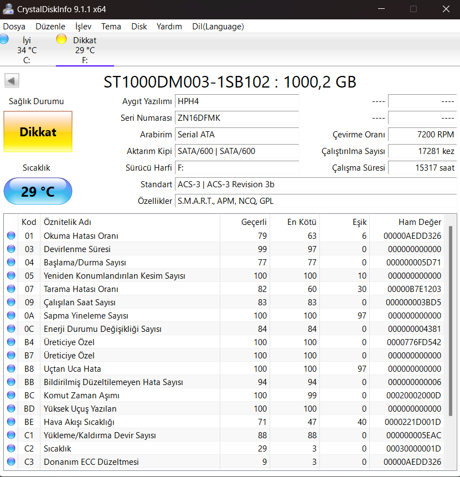Open the Disk menu
The image size is (460, 477).
click(x=139, y=27)
